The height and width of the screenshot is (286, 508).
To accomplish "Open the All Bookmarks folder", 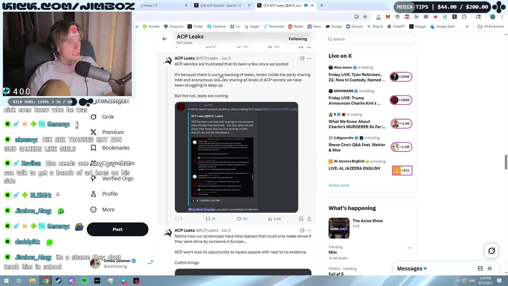I will (x=491, y=27).
